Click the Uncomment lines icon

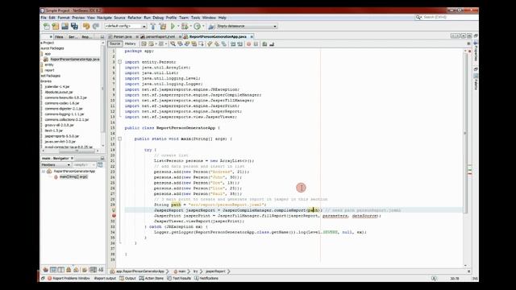272,44
